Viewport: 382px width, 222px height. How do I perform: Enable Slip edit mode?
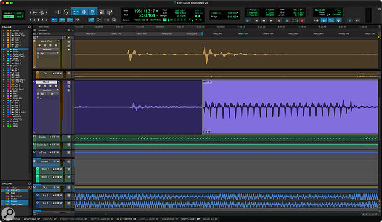(x=8, y=17)
